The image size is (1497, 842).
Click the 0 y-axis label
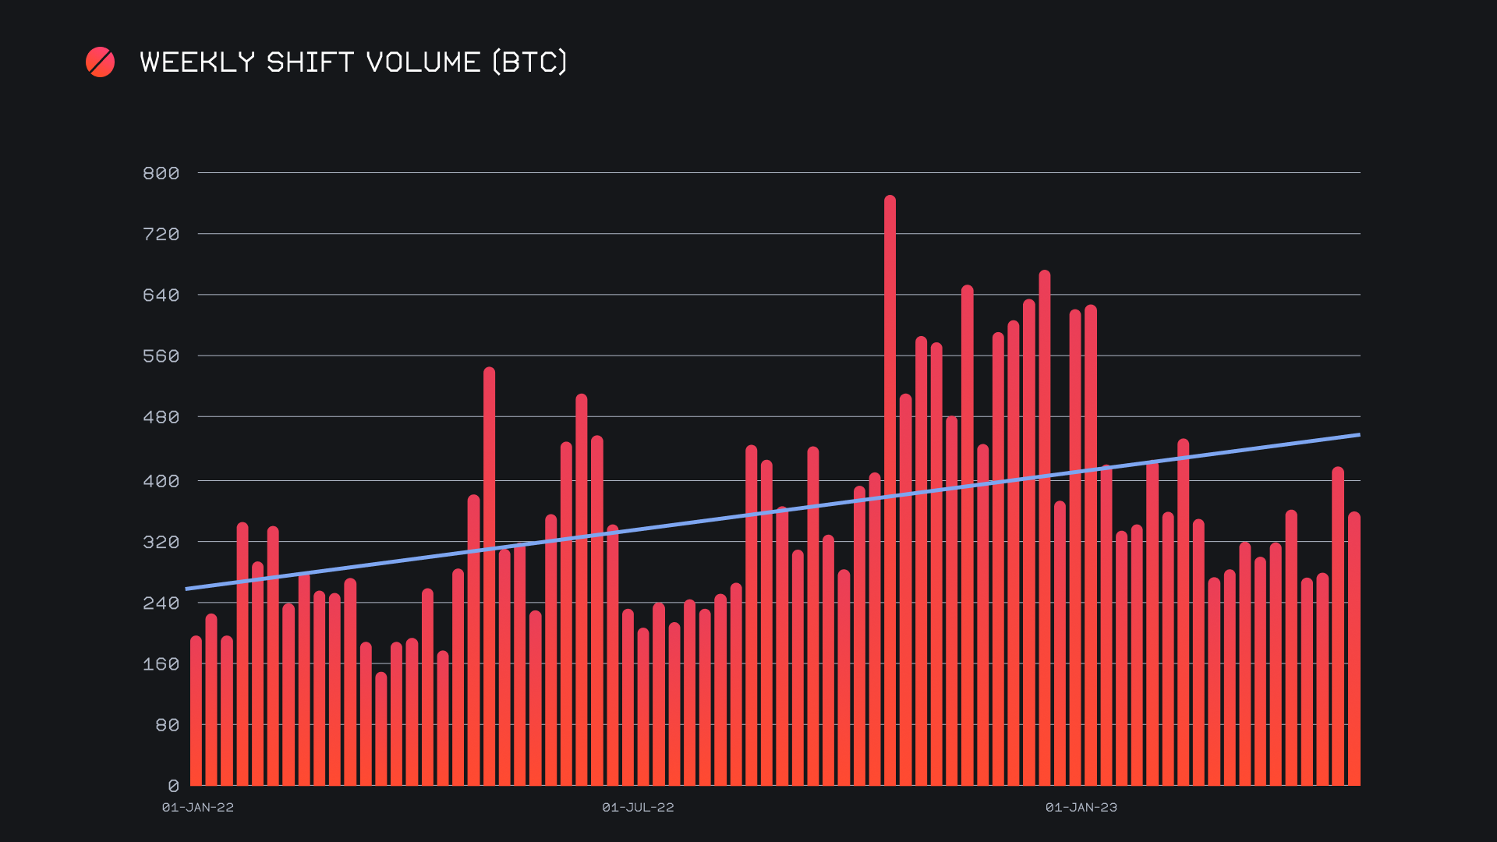pos(173,786)
